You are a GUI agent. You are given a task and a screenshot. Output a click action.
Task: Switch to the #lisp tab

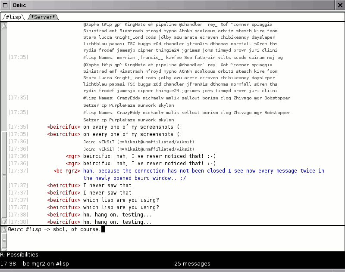point(13,17)
